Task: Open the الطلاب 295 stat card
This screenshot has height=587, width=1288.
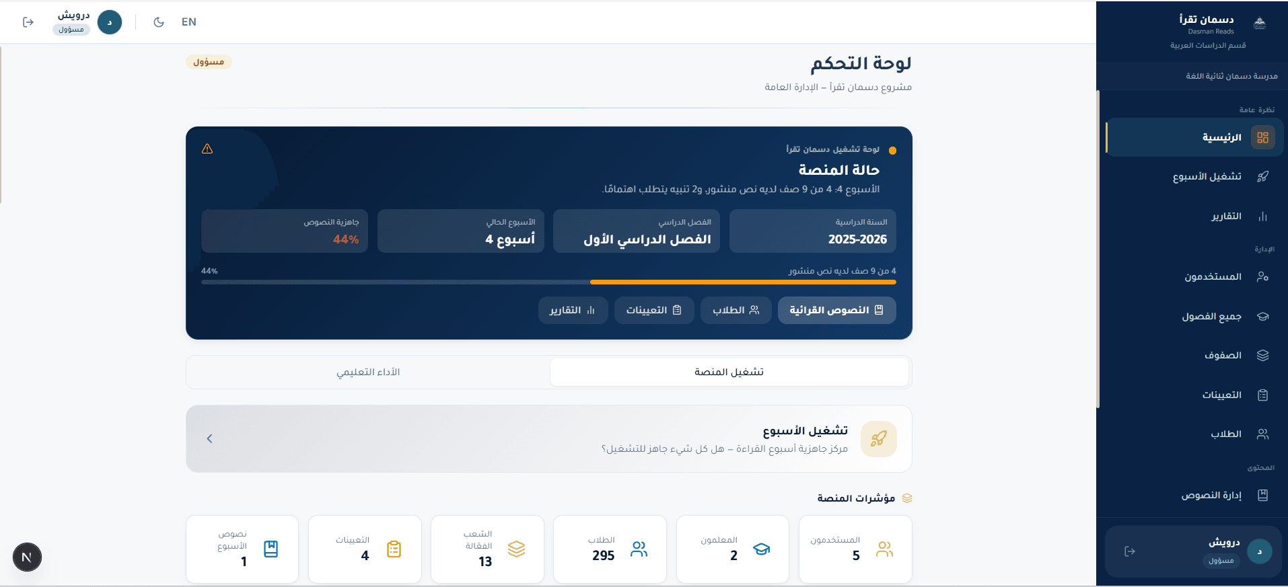Action: [610, 549]
